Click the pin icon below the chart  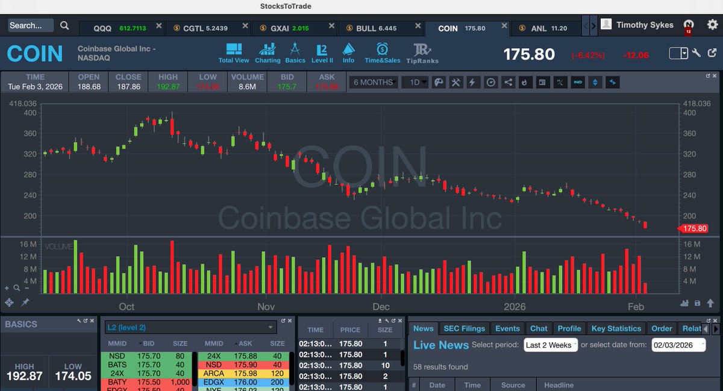point(25,303)
